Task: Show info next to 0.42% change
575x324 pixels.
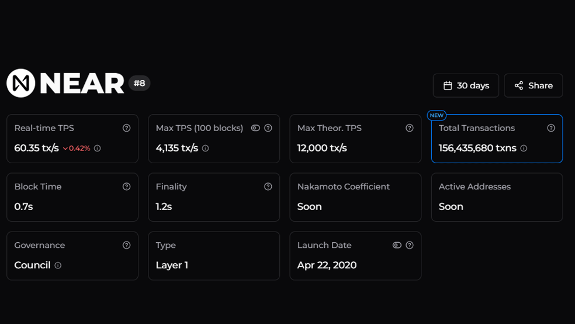Action: pyautogui.click(x=97, y=148)
